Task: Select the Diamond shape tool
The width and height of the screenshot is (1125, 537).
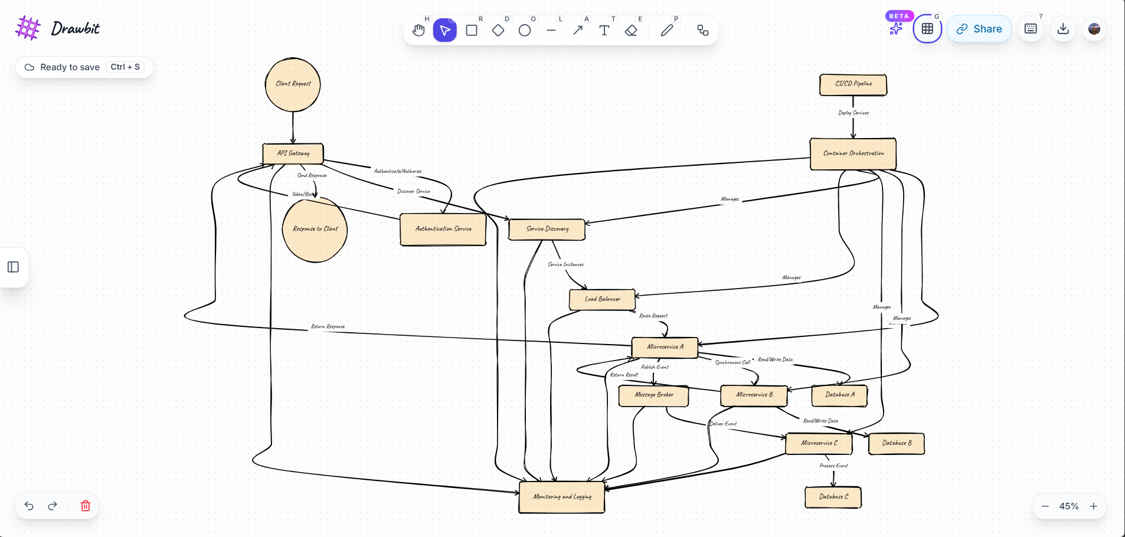Action: click(498, 30)
